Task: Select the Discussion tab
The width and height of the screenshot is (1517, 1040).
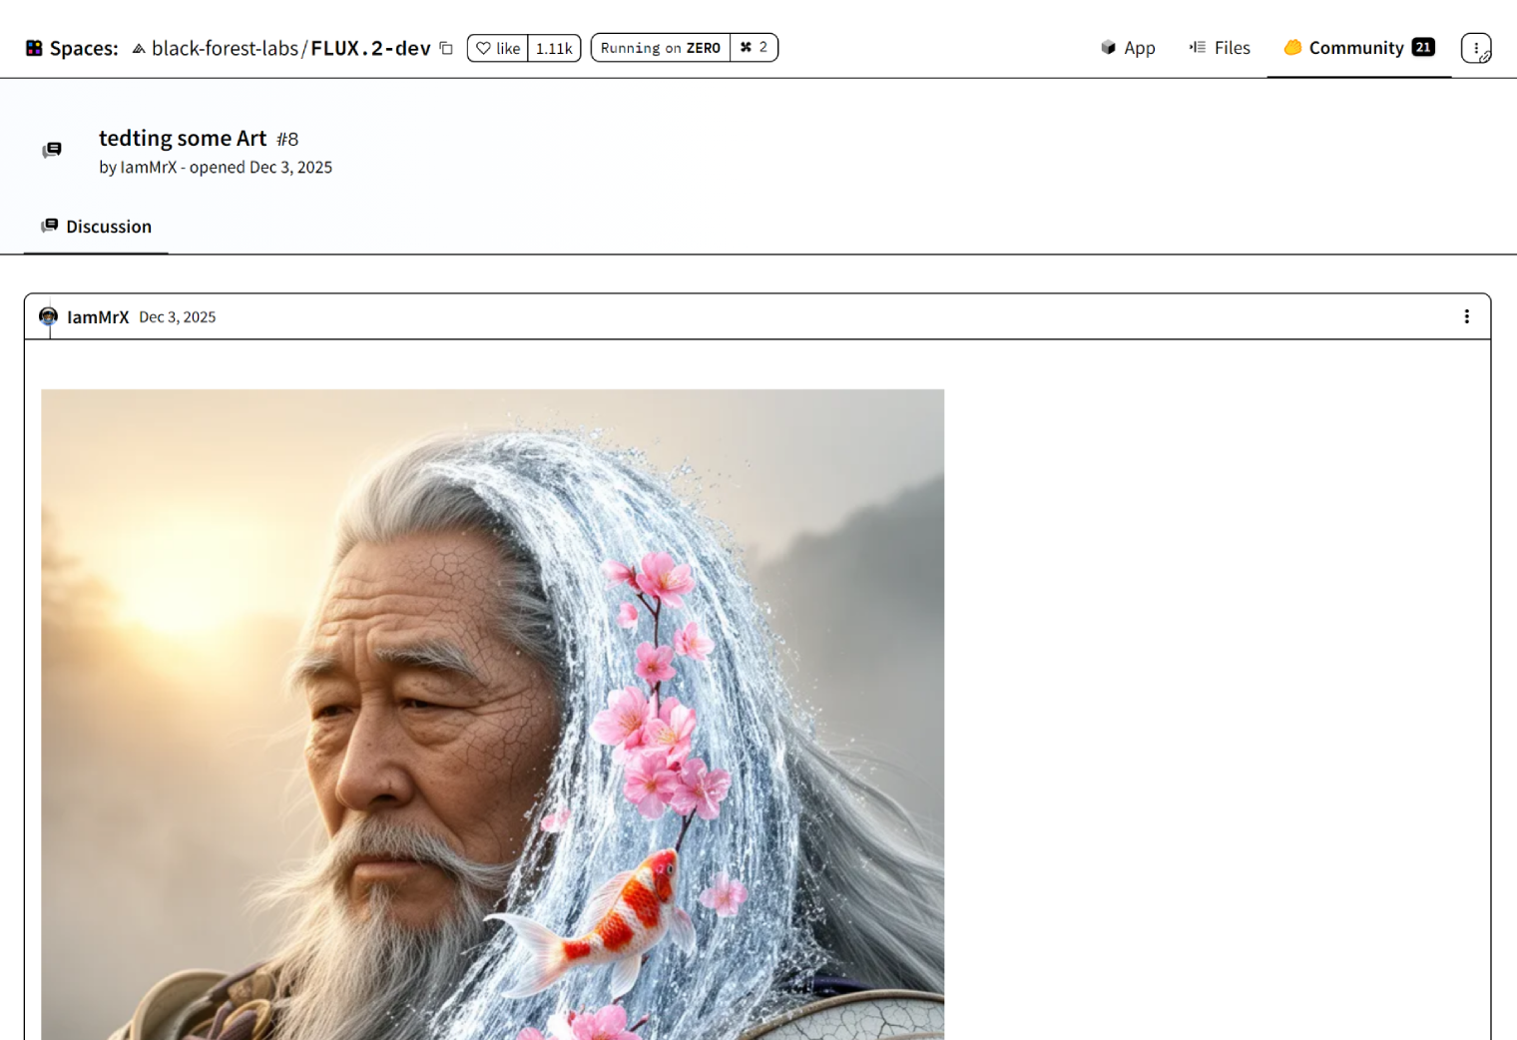Action: pos(96,227)
